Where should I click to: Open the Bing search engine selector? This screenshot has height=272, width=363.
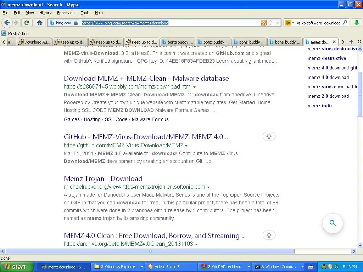coord(290,23)
